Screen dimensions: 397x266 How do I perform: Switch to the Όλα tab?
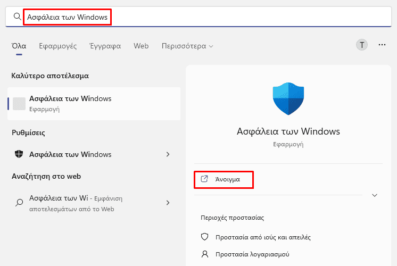(19, 46)
